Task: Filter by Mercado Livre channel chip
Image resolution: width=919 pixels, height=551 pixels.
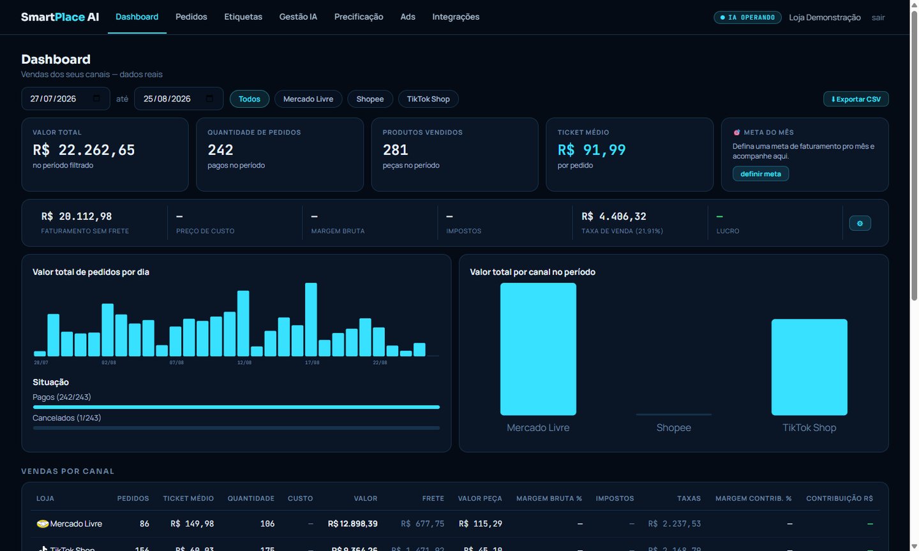Action: 308,99
